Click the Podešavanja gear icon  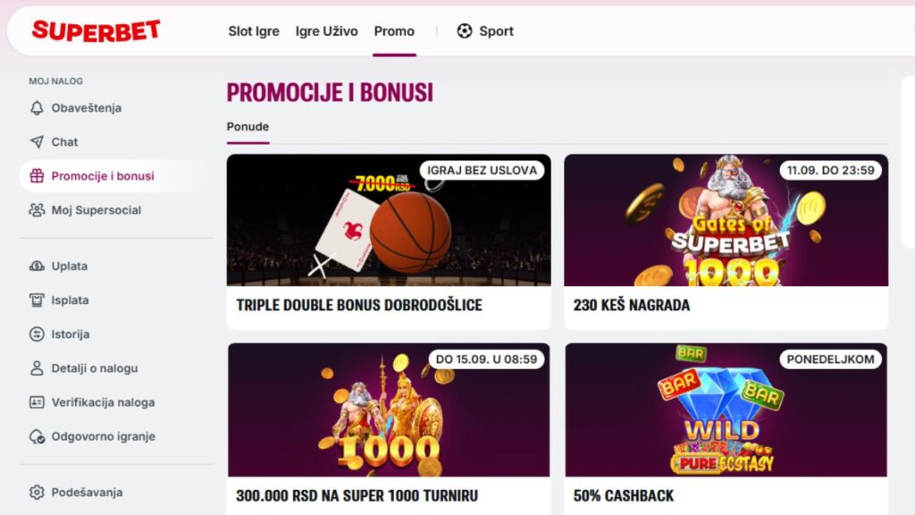(x=37, y=493)
